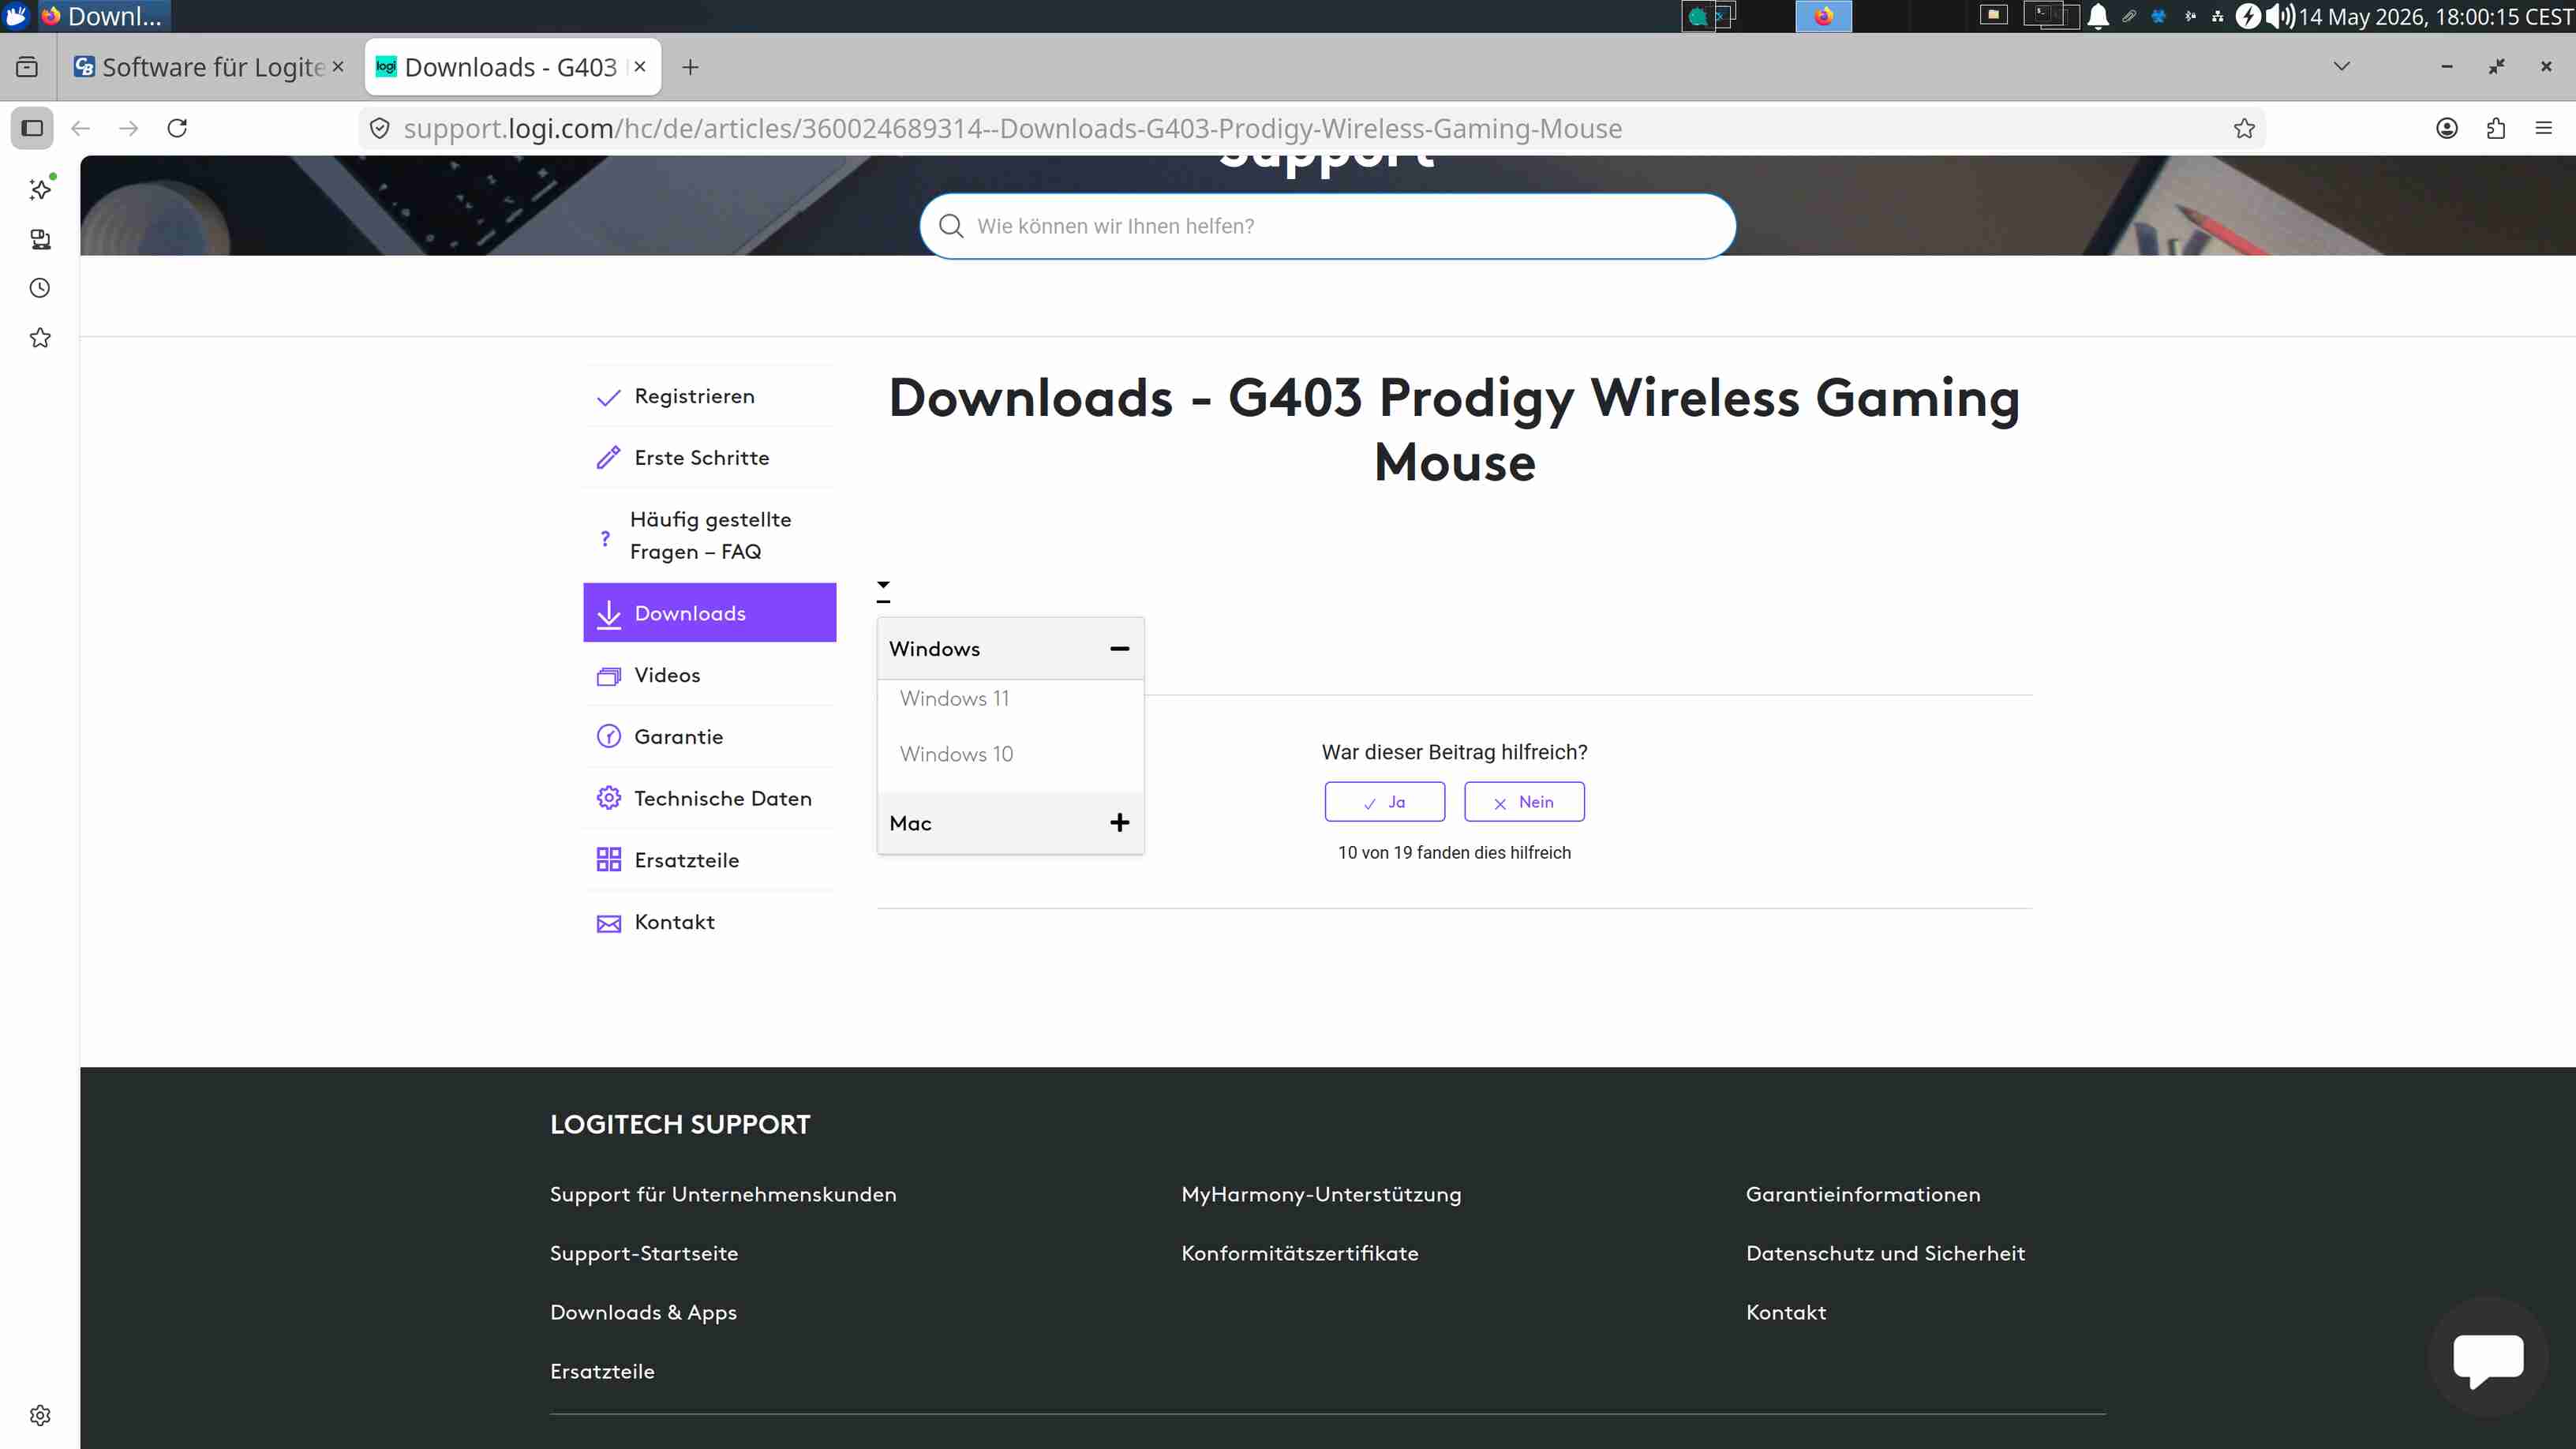Open the desktop application launcher icon
The image size is (2576, 1449).
pos(16,16)
